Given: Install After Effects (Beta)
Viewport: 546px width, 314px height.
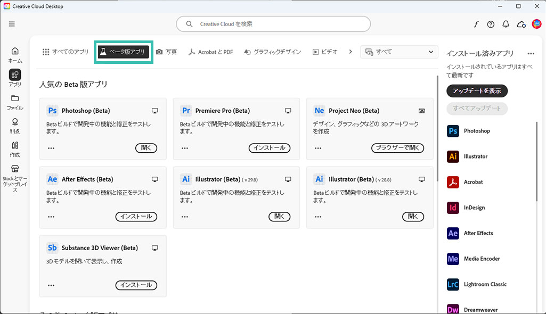Looking at the screenshot, I should pos(136,216).
